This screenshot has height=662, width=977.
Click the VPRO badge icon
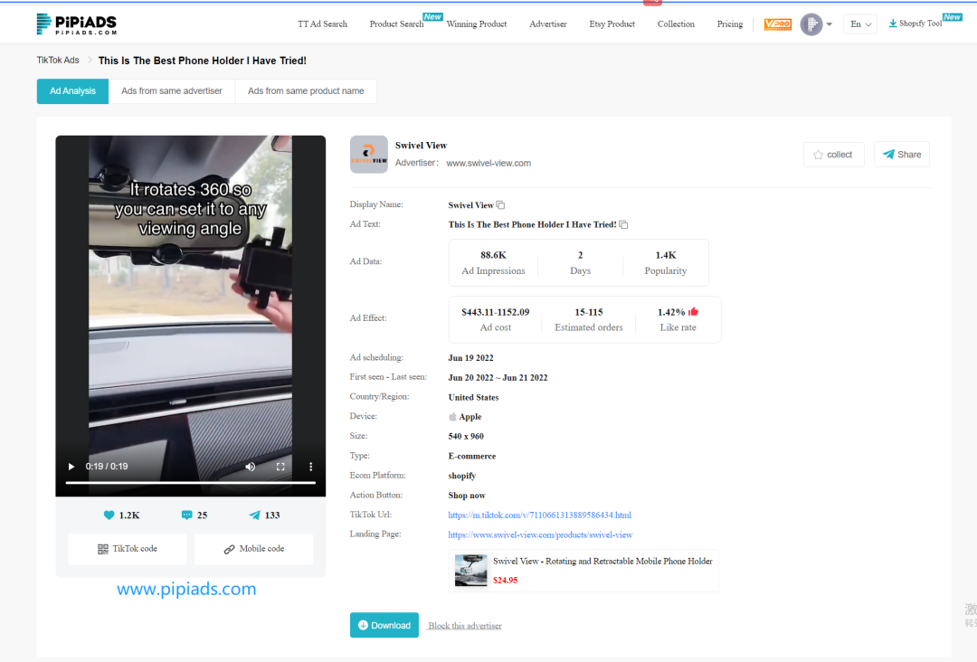tap(778, 24)
